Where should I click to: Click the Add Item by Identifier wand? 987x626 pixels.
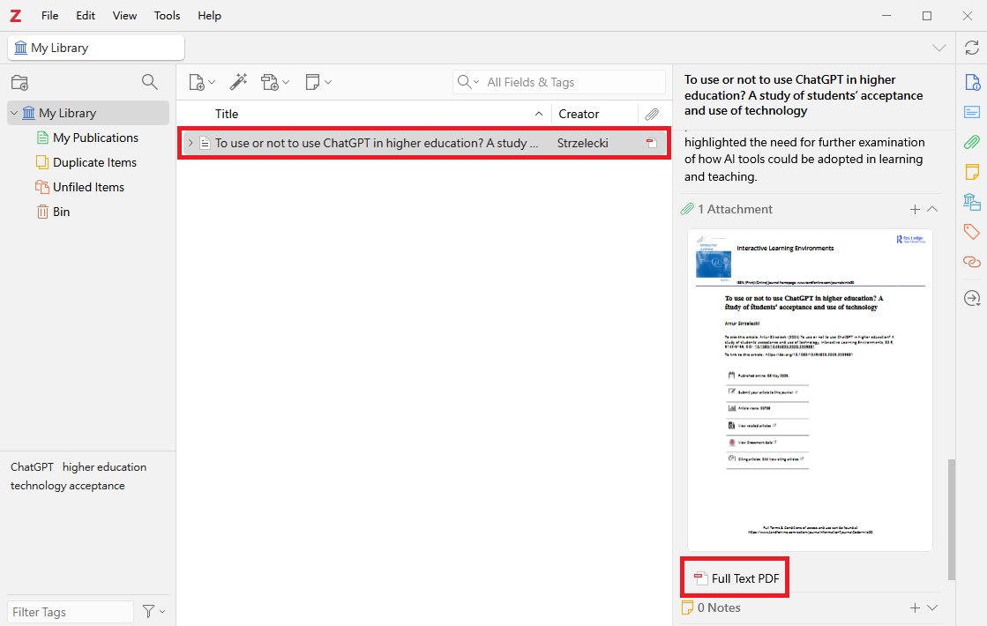click(238, 82)
